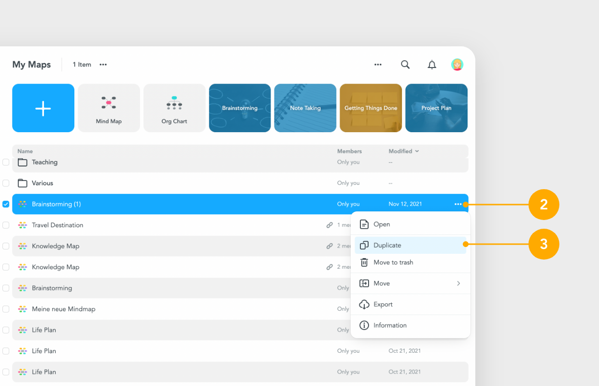The height and width of the screenshot is (386, 599).
Task: Tick the checkbox for the Various folder
Action: pos(6,183)
